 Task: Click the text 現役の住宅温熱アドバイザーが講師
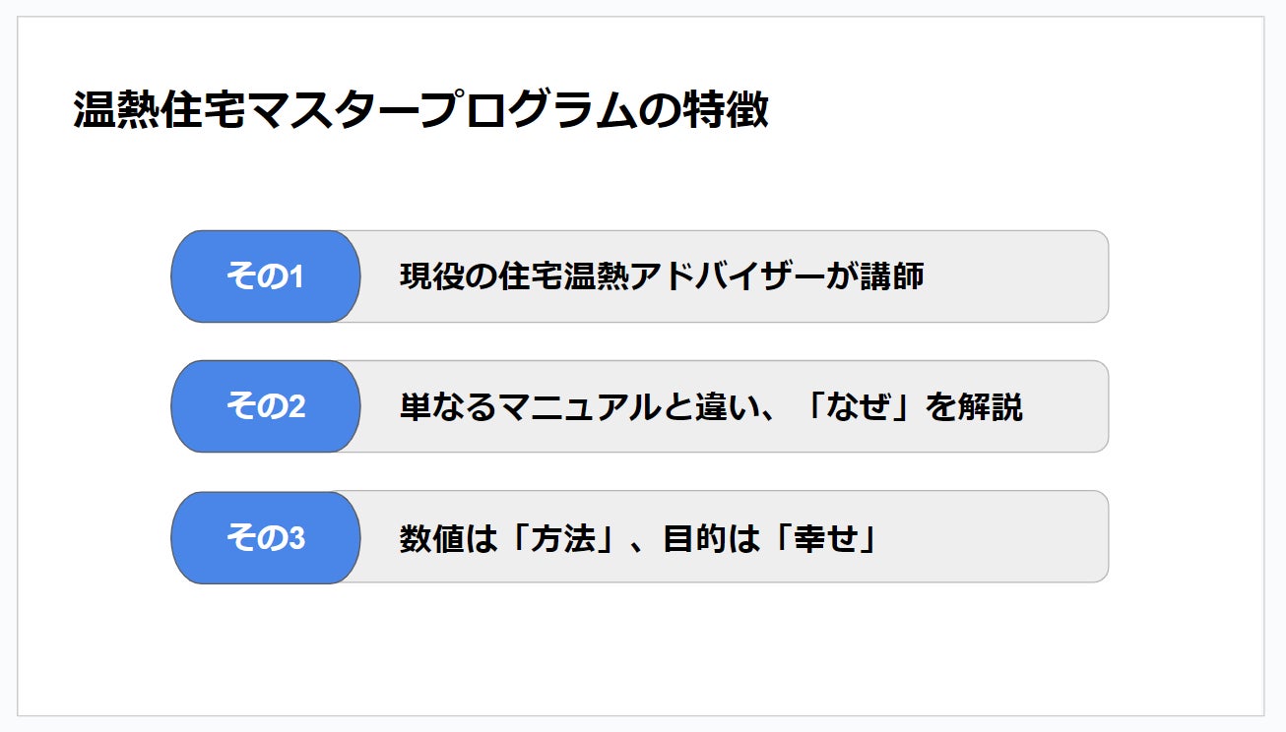(661, 276)
